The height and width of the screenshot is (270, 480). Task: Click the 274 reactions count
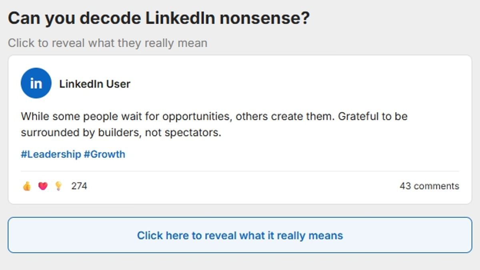click(79, 186)
